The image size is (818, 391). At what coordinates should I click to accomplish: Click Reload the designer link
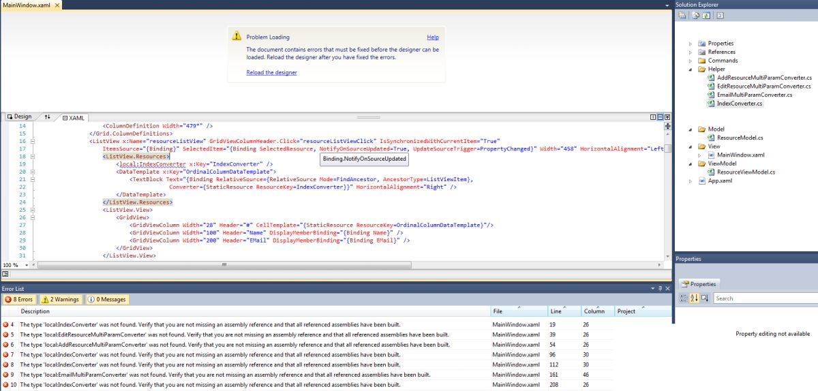point(271,72)
